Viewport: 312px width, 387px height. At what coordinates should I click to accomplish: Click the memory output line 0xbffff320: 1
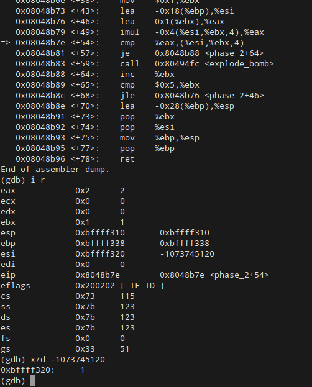(x=43, y=370)
